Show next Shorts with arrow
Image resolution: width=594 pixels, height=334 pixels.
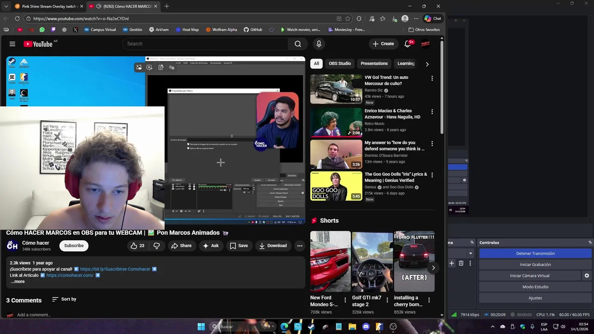point(433,268)
